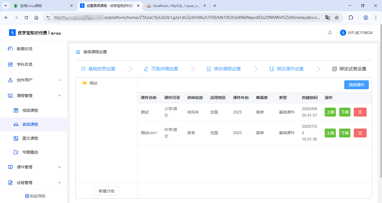Bookmark this page with the star icon
This screenshot has height=203, width=382.
coord(337,18)
